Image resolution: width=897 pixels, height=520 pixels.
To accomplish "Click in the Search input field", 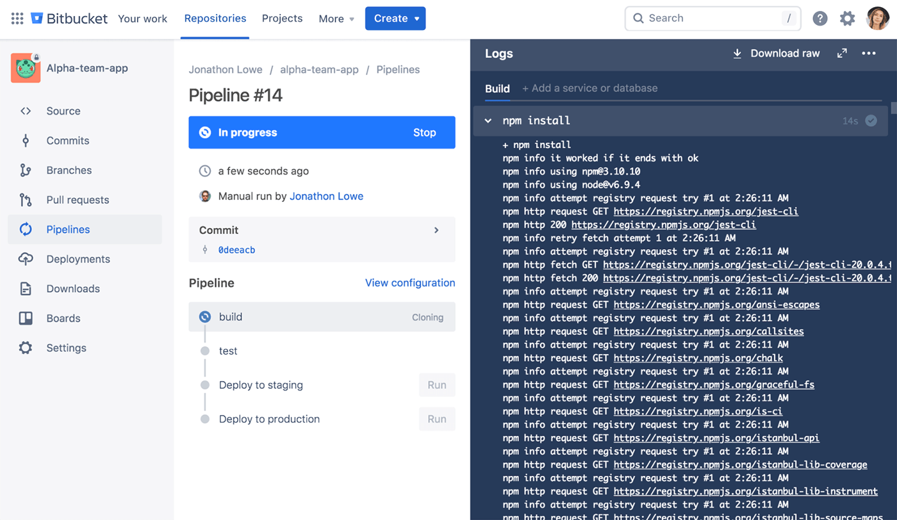I will (712, 19).
